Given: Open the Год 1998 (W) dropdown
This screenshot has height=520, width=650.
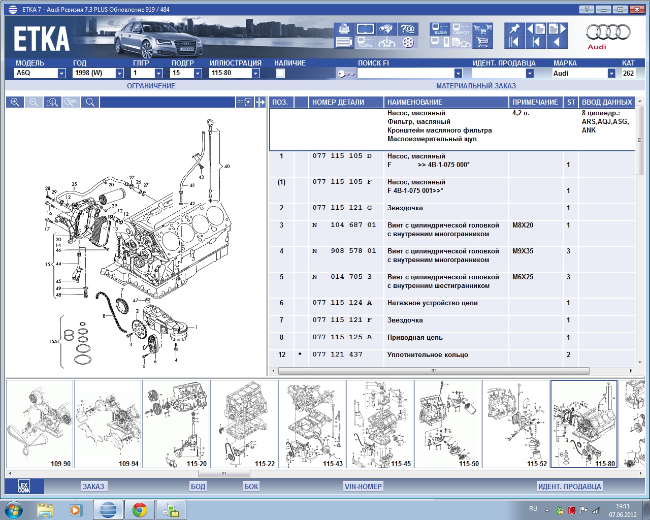Looking at the screenshot, I should [x=119, y=73].
